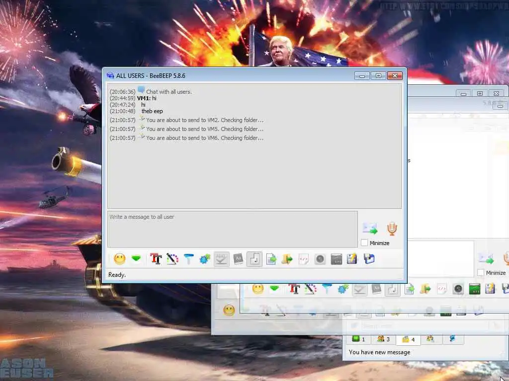Toggle Enter-key-sends option in front window toolbar

coord(254,259)
